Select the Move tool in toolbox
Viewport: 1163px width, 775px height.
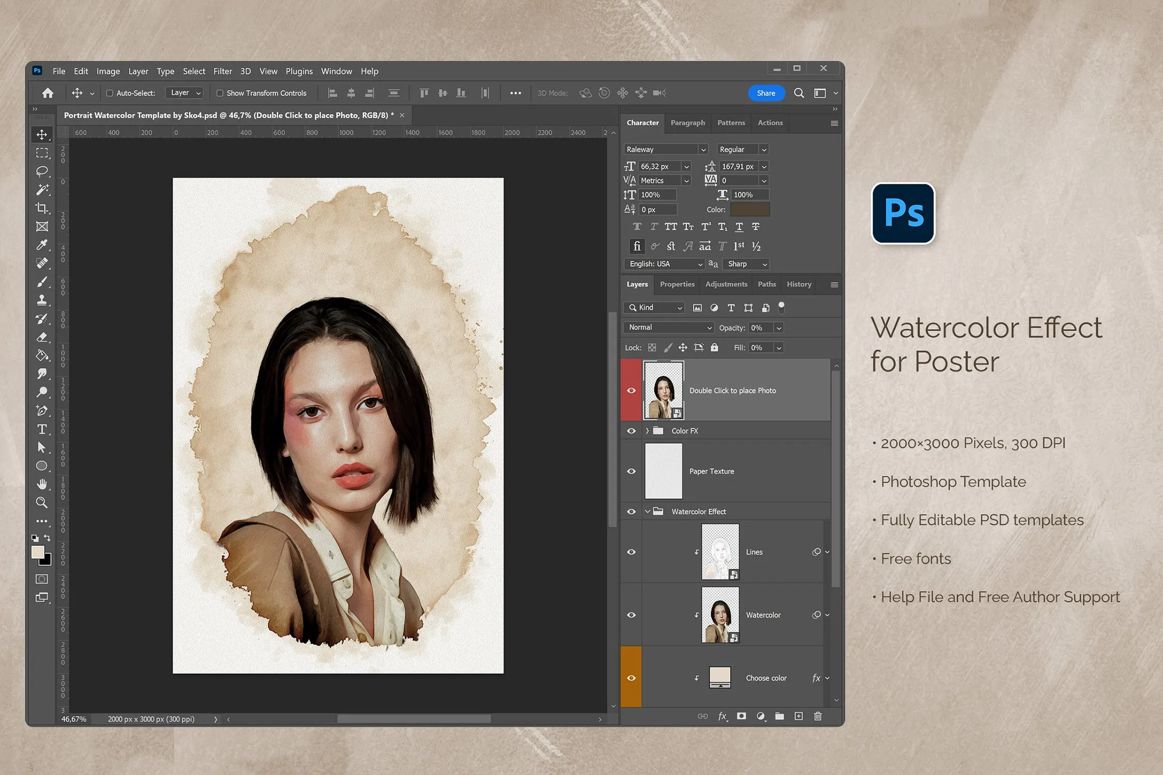click(42, 135)
